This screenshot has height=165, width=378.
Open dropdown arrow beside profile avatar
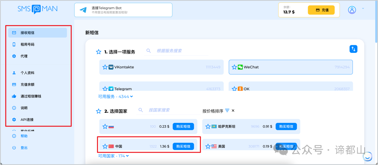click(x=363, y=8)
